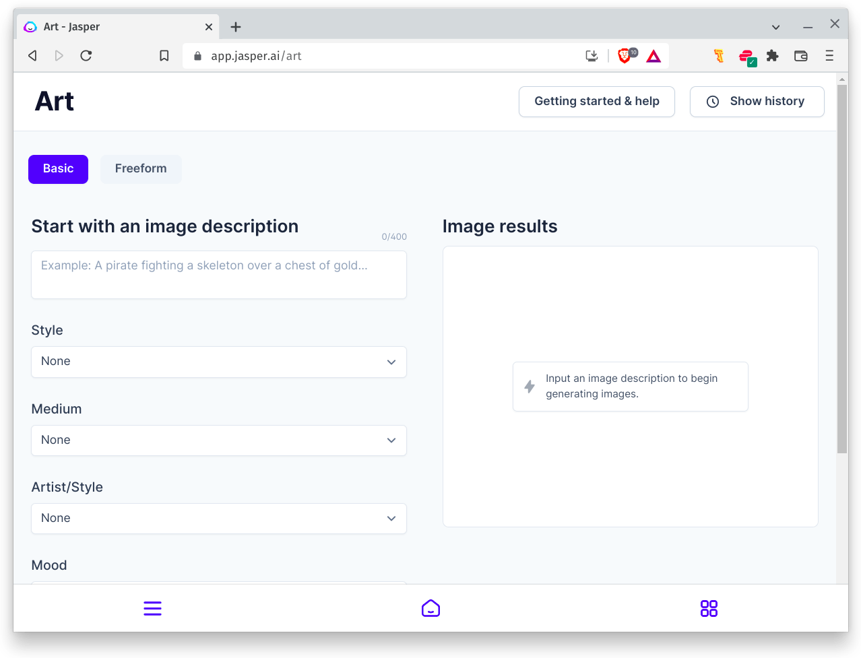The height and width of the screenshot is (658, 861).
Task: Select the Art - Jasper browser tab
Action: pos(118,27)
